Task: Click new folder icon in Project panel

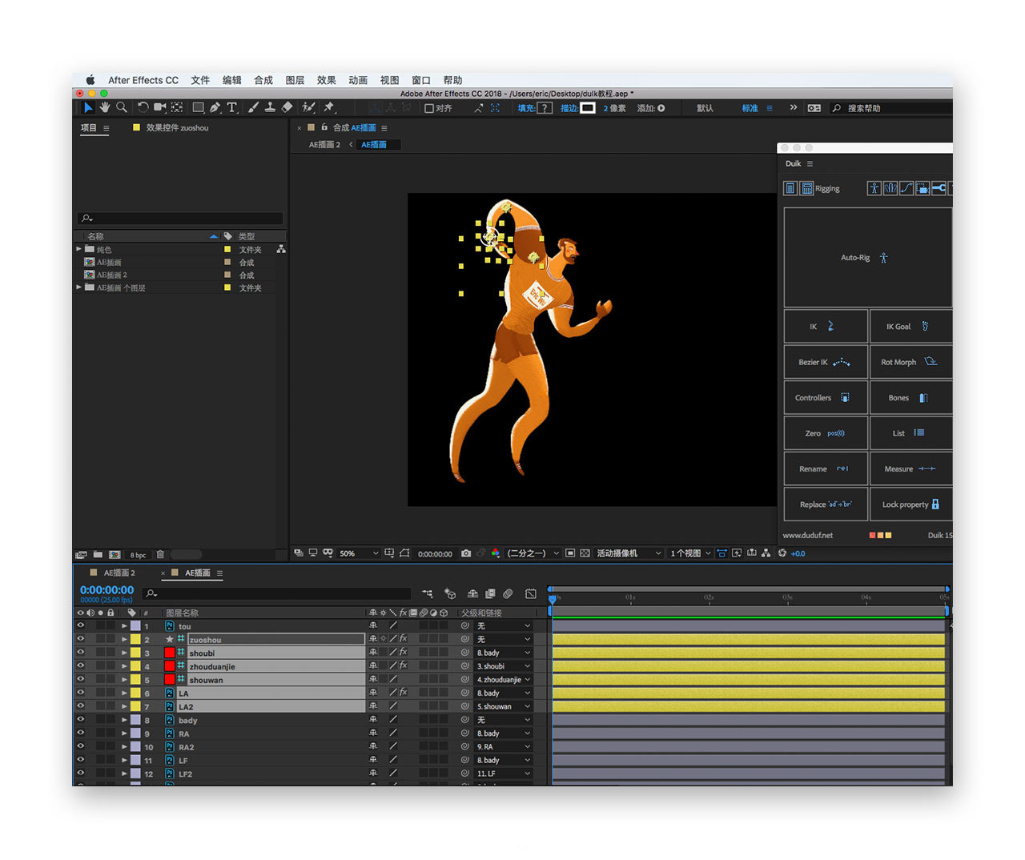Action: (98, 554)
